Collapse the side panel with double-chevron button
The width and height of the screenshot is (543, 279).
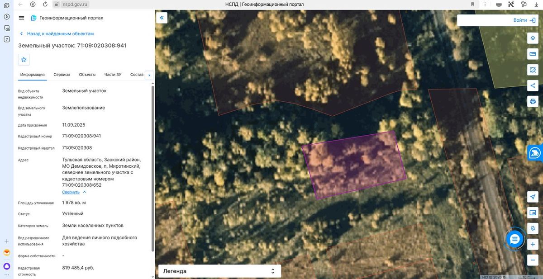click(162, 18)
